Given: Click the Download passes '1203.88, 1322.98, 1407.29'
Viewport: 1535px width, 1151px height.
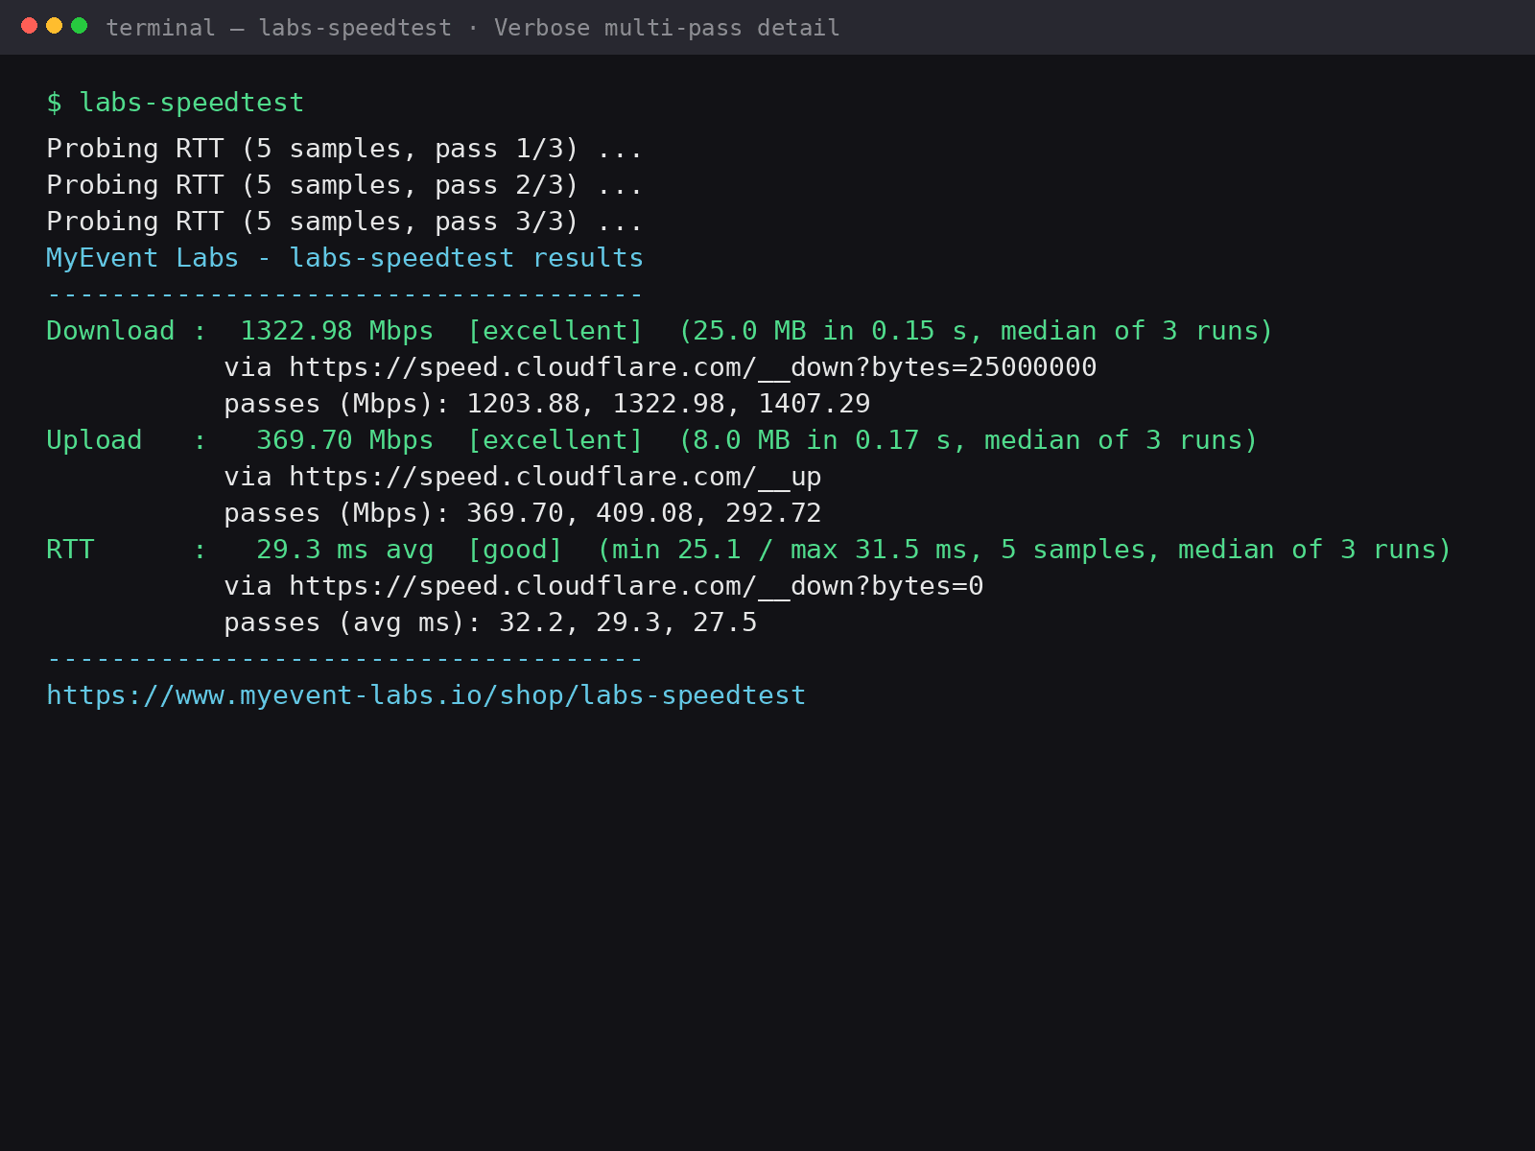Looking at the screenshot, I should tap(669, 404).
